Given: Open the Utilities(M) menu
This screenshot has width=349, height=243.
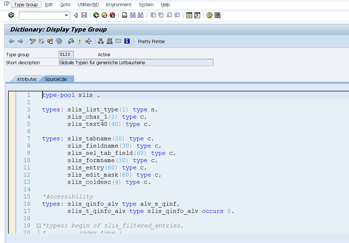Looking at the screenshot, I should (88, 4).
